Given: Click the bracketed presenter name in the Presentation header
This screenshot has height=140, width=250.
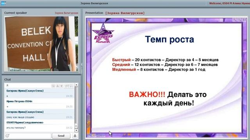Looking at the screenshot, I should 125,13.
